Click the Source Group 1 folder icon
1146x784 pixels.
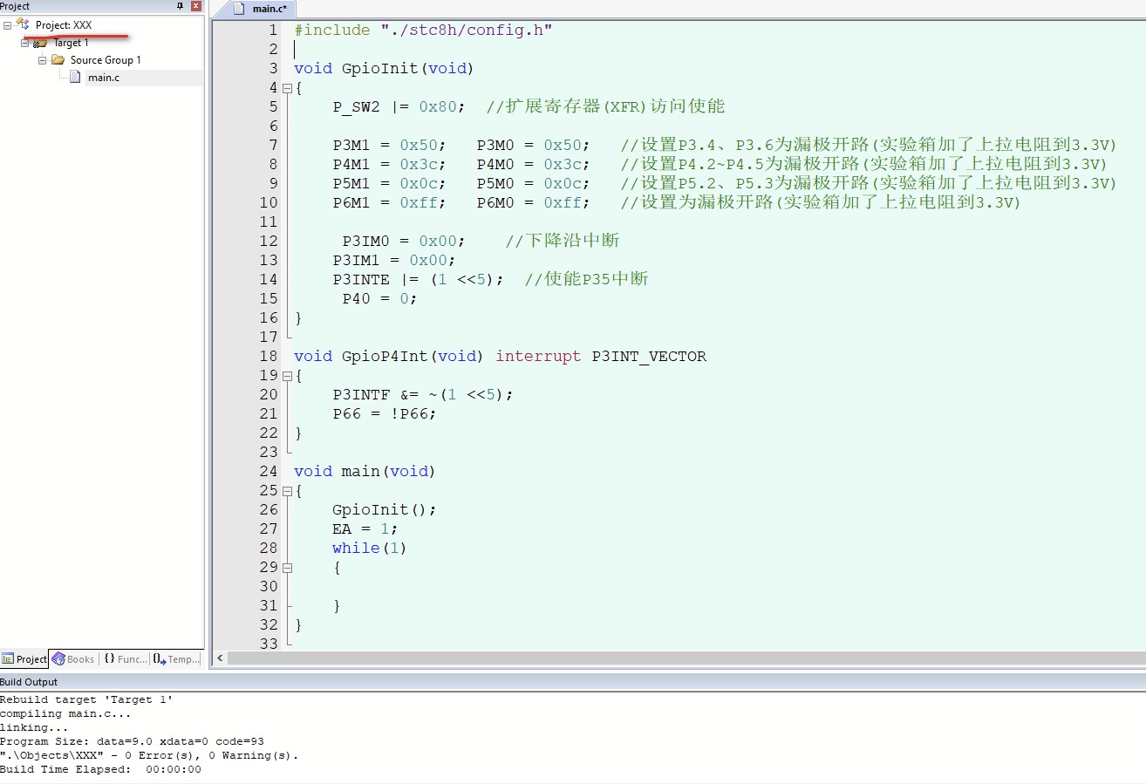tap(58, 60)
